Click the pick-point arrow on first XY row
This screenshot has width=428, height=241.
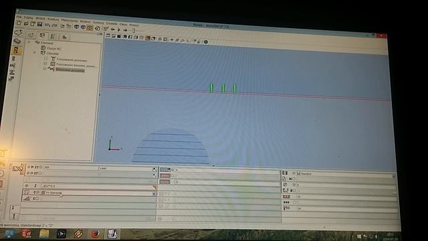[x=154, y=169]
